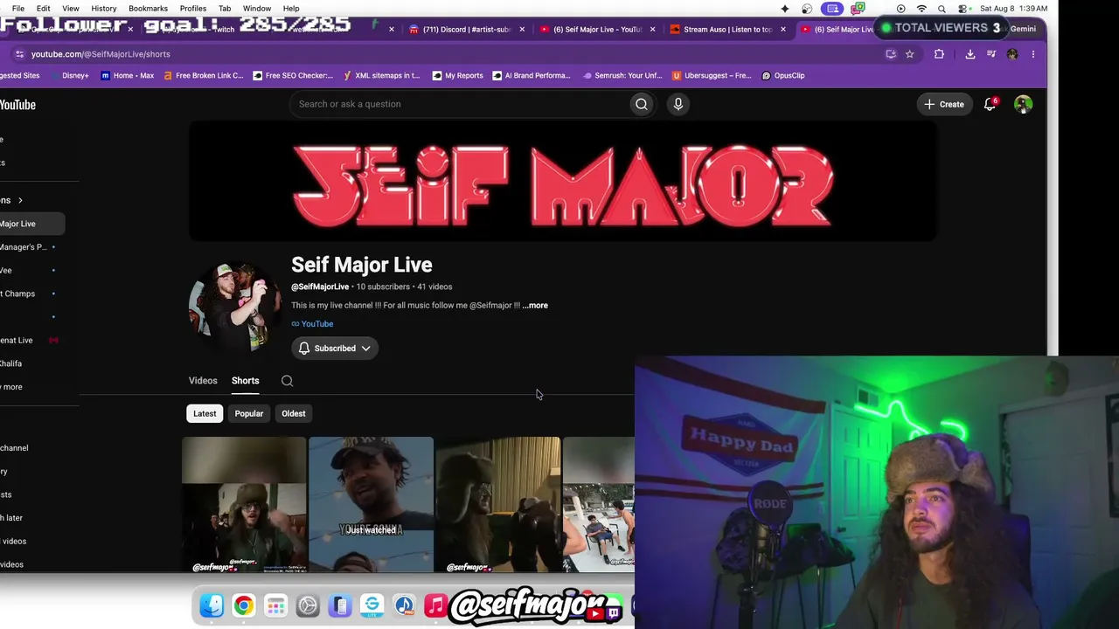Open the Free SEO Checker bookmark
This screenshot has height=629, width=1119.
(x=293, y=76)
